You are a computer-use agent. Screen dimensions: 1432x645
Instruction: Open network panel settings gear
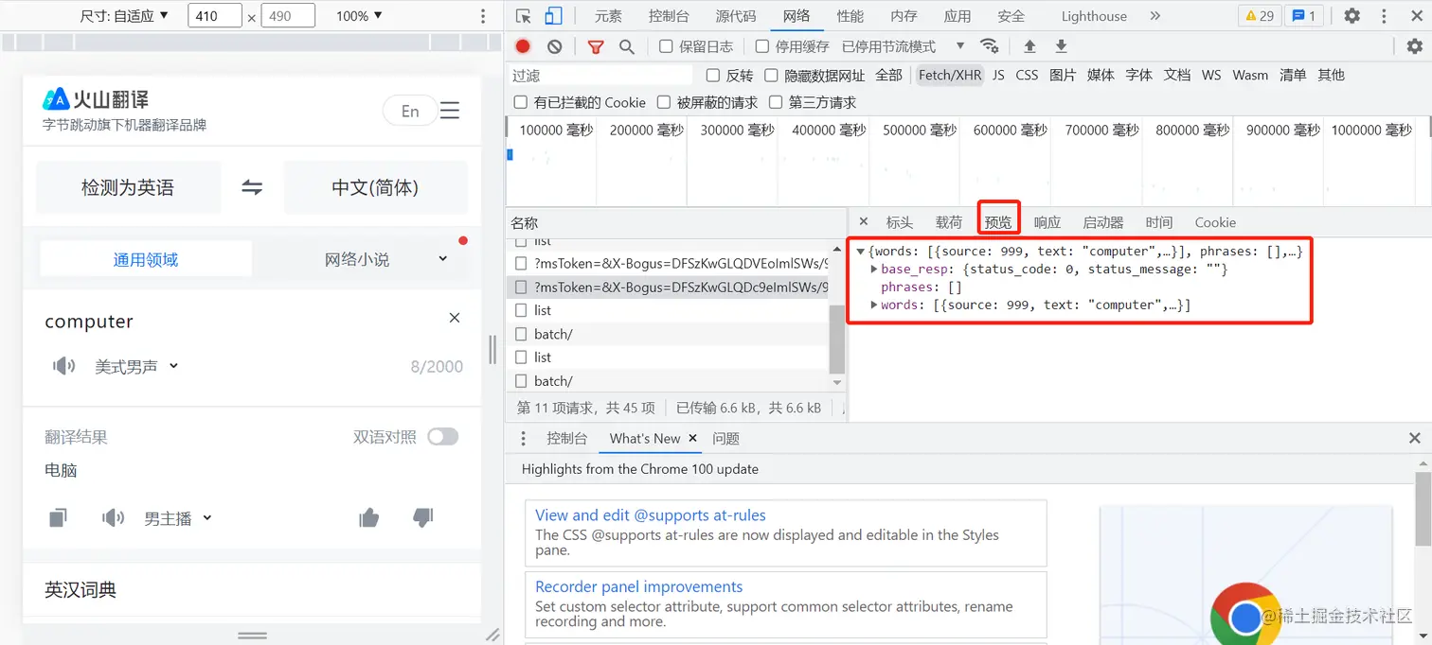pyautogui.click(x=1414, y=46)
